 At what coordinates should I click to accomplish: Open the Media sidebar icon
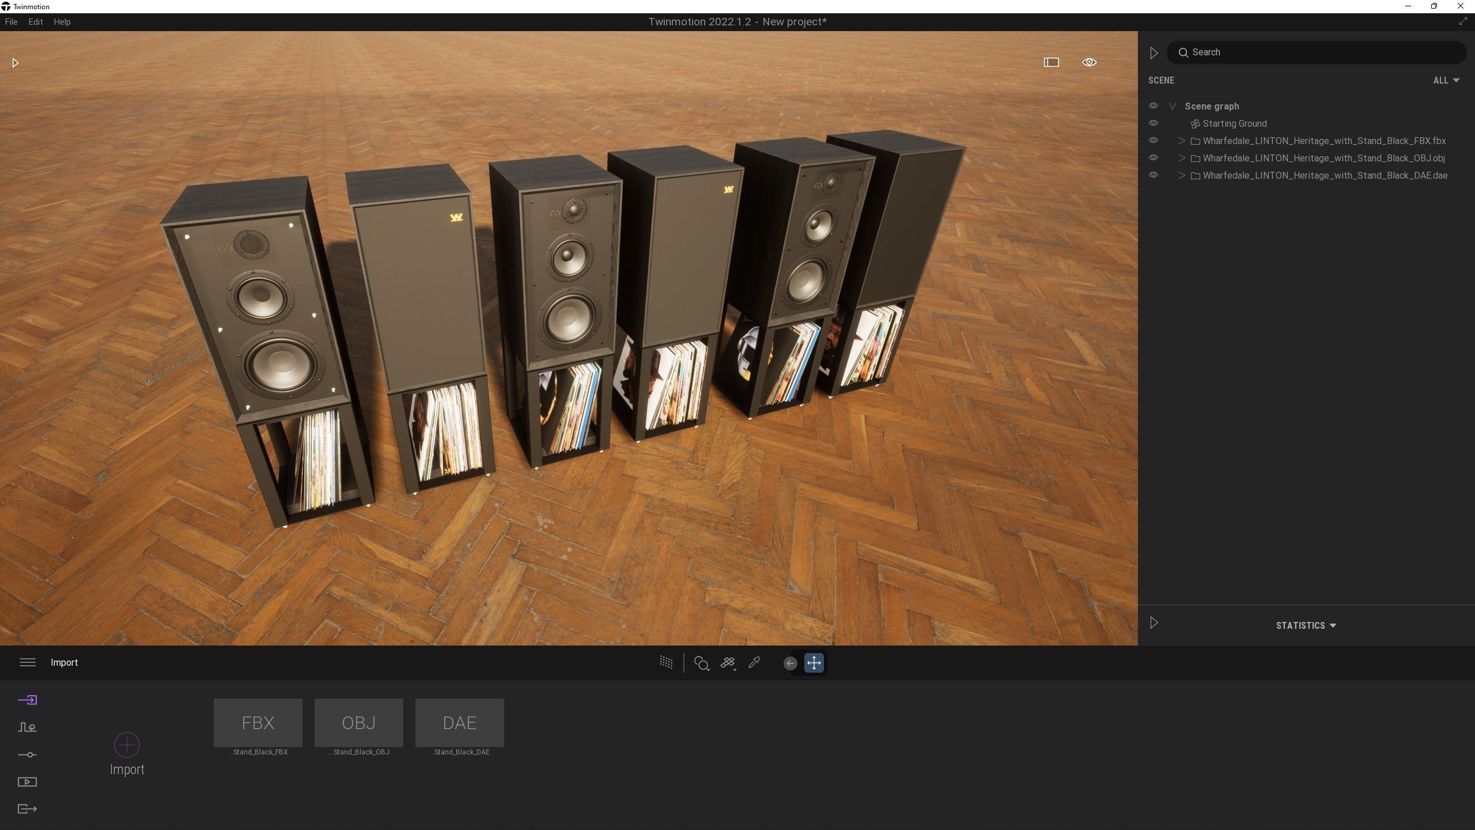pyautogui.click(x=27, y=782)
